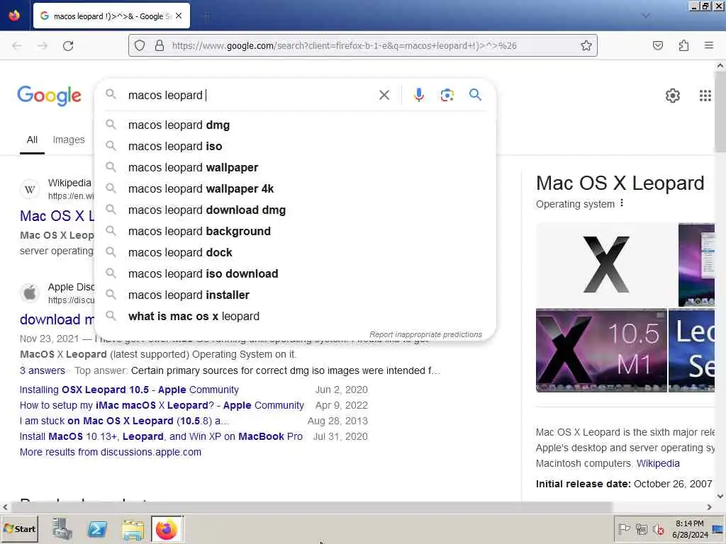Click the vertical scrollbar down arrow
This screenshot has height=544, width=726.
click(720, 496)
